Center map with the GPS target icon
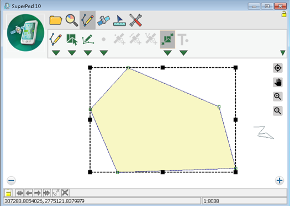The height and width of the screenshot is (206, 290). coord(278,68)
